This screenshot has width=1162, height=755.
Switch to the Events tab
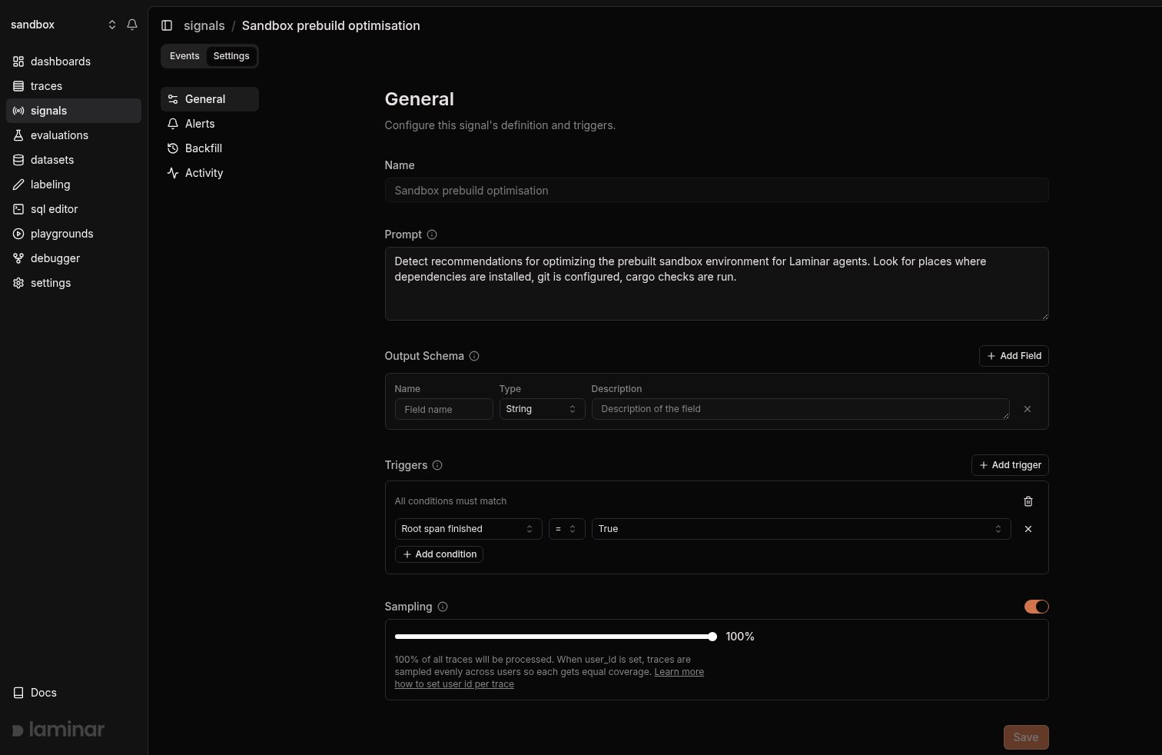coord(184,56)
